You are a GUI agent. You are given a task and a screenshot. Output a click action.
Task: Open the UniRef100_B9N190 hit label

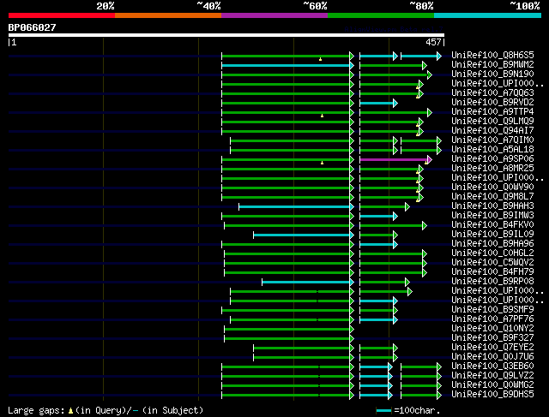(x=492, y=74)
